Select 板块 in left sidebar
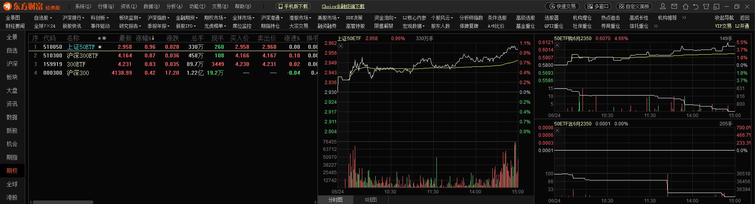This screenshot has height=204, width=755. [12, 77]
